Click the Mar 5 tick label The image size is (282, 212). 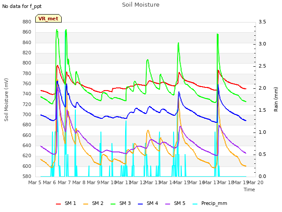tap(35, 182)
